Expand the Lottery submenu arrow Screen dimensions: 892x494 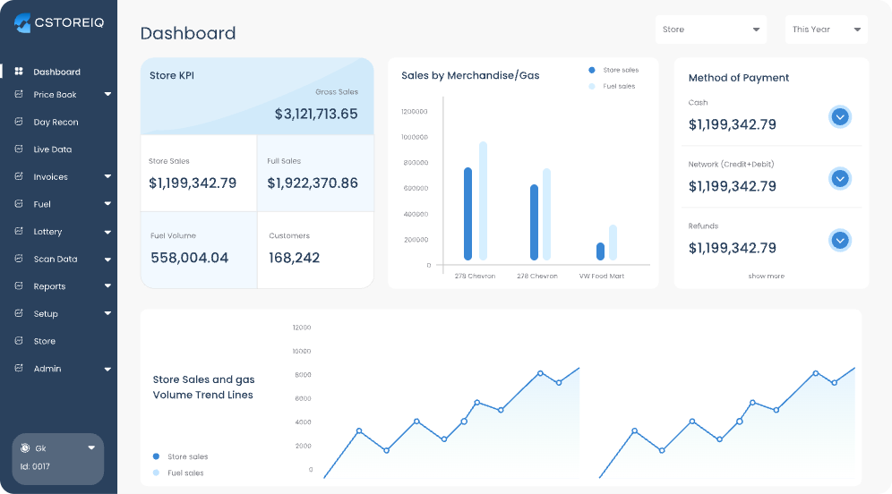[x=107, y=232]
